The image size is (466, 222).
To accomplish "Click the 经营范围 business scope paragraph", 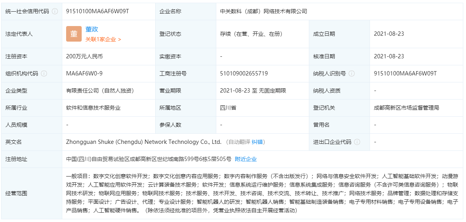I will click(x=262, y=193).
